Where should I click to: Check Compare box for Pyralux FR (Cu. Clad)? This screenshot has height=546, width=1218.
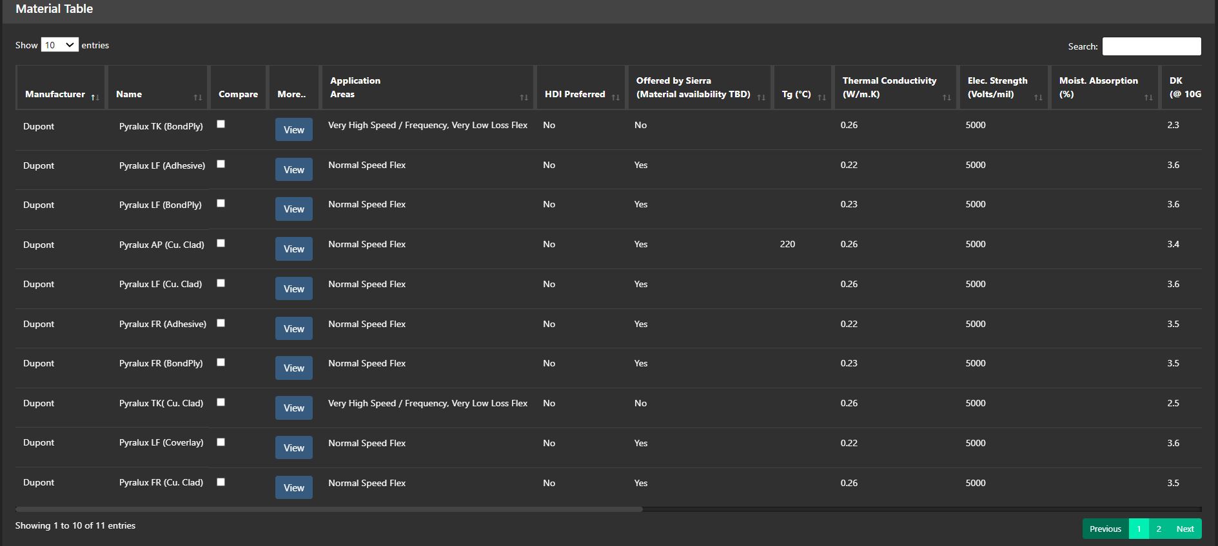[221, 482]
